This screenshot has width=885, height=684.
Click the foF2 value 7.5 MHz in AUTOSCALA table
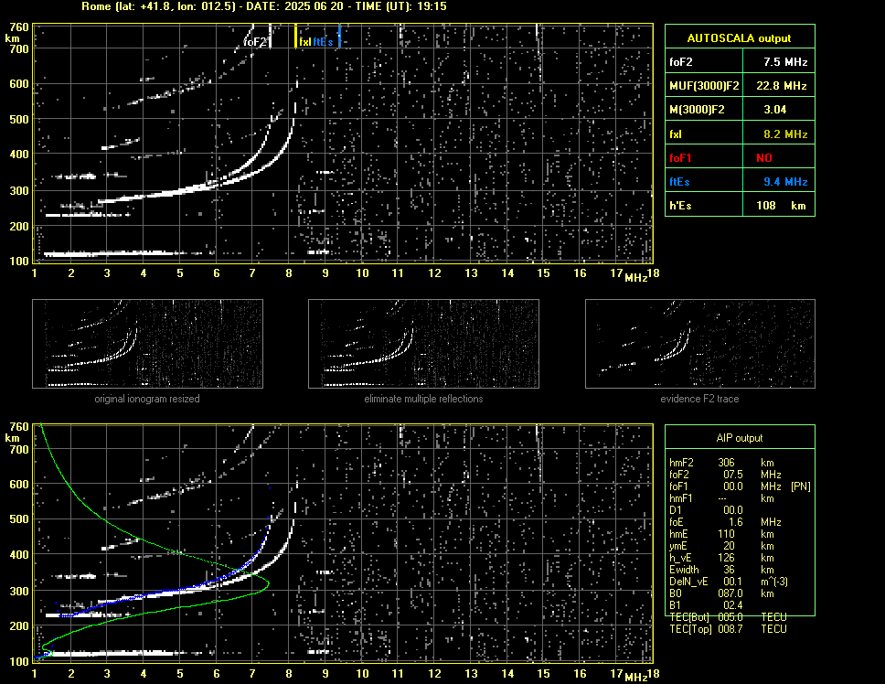785,62
